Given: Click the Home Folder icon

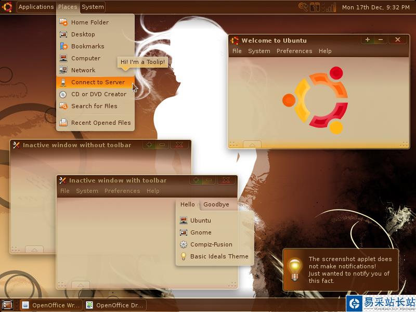Looking at the screenshot, I should click(x=63, y=22).
